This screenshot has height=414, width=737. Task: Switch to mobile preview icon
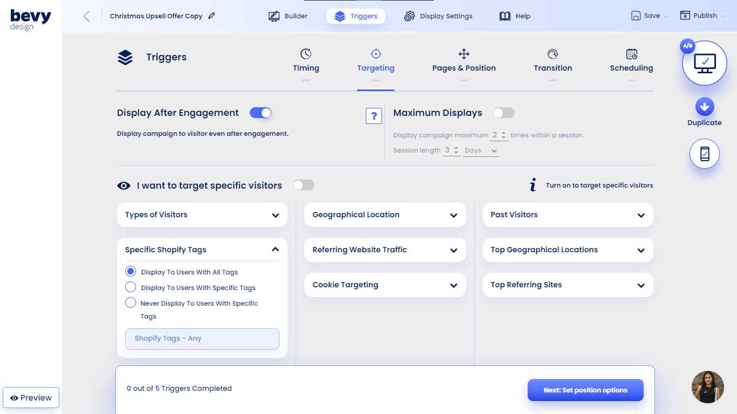[704, 154]
